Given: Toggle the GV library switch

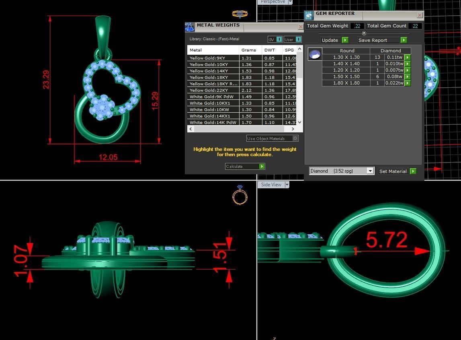Looking at the screenshot, I should tap(275, 39).
